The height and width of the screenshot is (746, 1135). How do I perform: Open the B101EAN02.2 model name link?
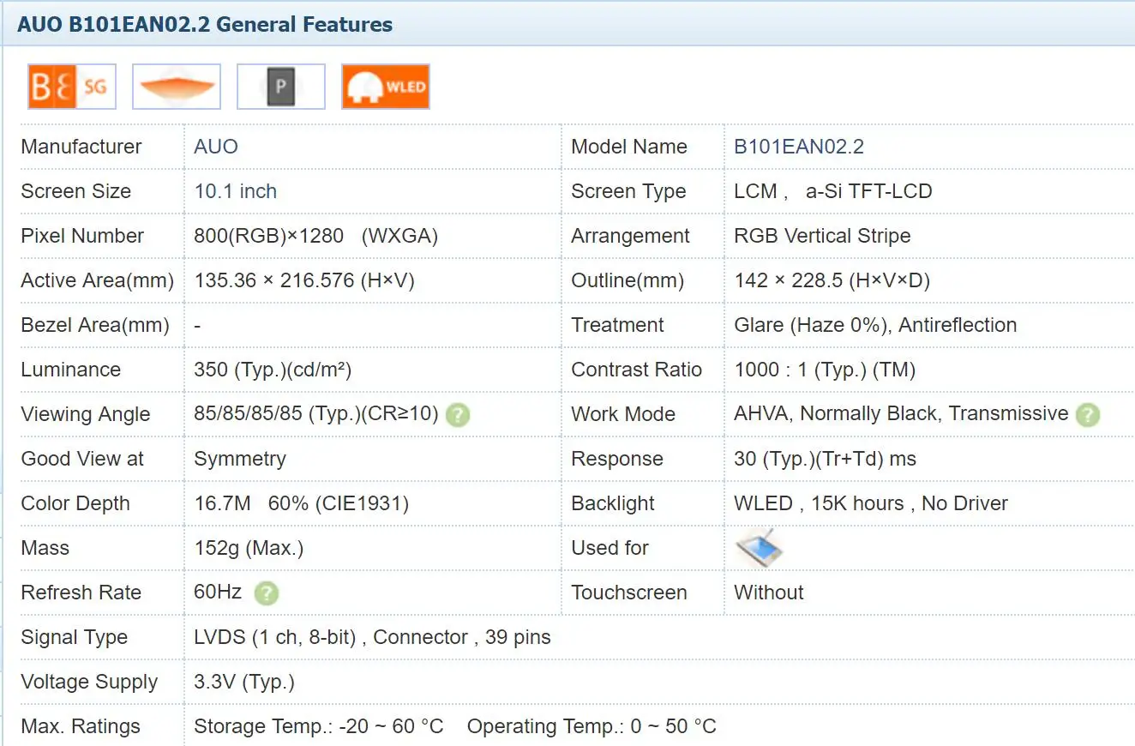pyautogui.click(x=799, y=147)
